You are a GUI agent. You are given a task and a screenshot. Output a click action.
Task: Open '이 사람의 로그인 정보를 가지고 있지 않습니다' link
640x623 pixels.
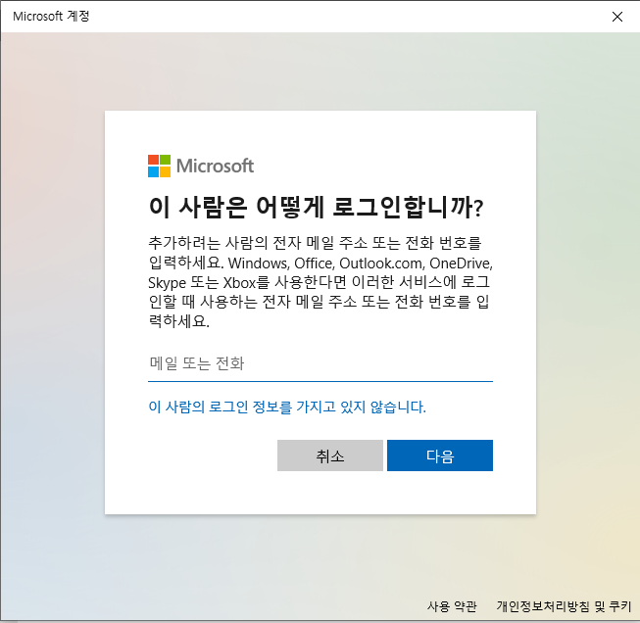(x=287, y=407)
